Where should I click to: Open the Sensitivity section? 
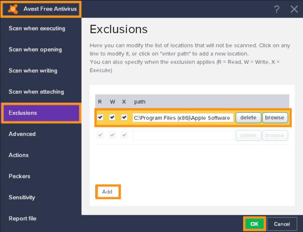click(22, 197)
